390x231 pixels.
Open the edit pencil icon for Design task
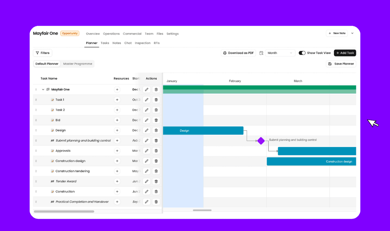pyautogui.click(x=146, y=130)
